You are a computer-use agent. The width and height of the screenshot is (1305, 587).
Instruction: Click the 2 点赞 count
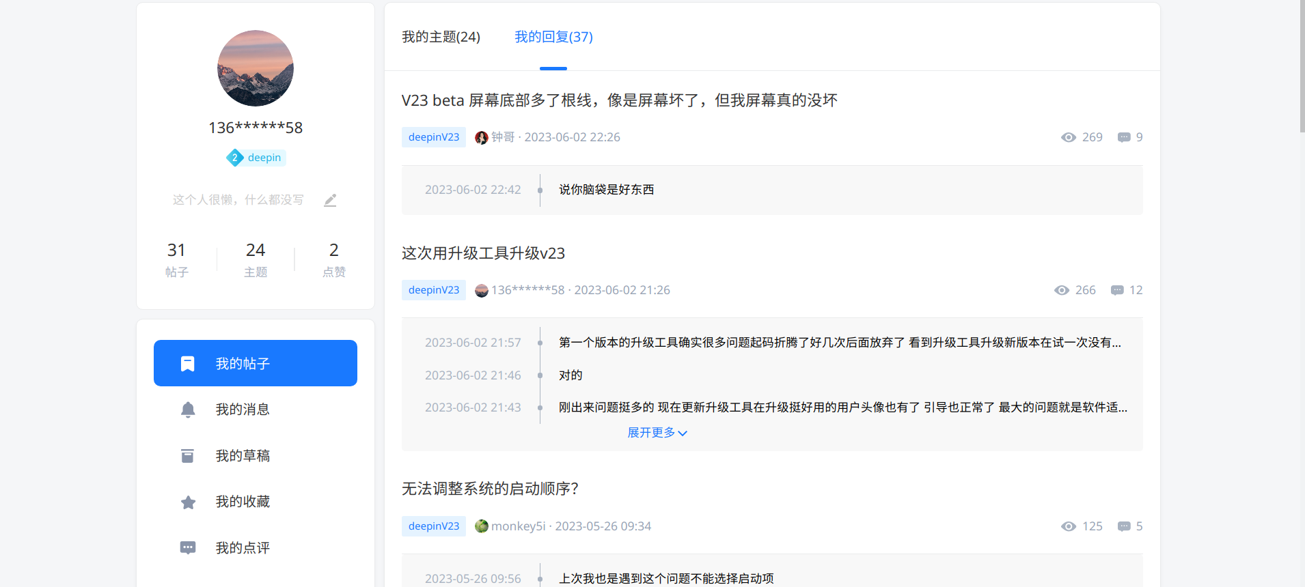click(334, 259)
